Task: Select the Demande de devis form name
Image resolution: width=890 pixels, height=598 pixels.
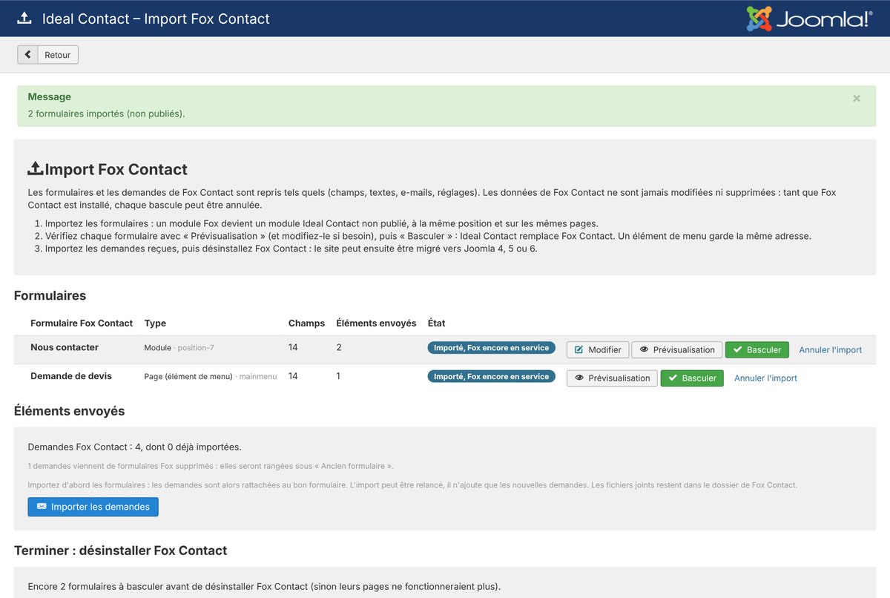Action: coord(71,376)
